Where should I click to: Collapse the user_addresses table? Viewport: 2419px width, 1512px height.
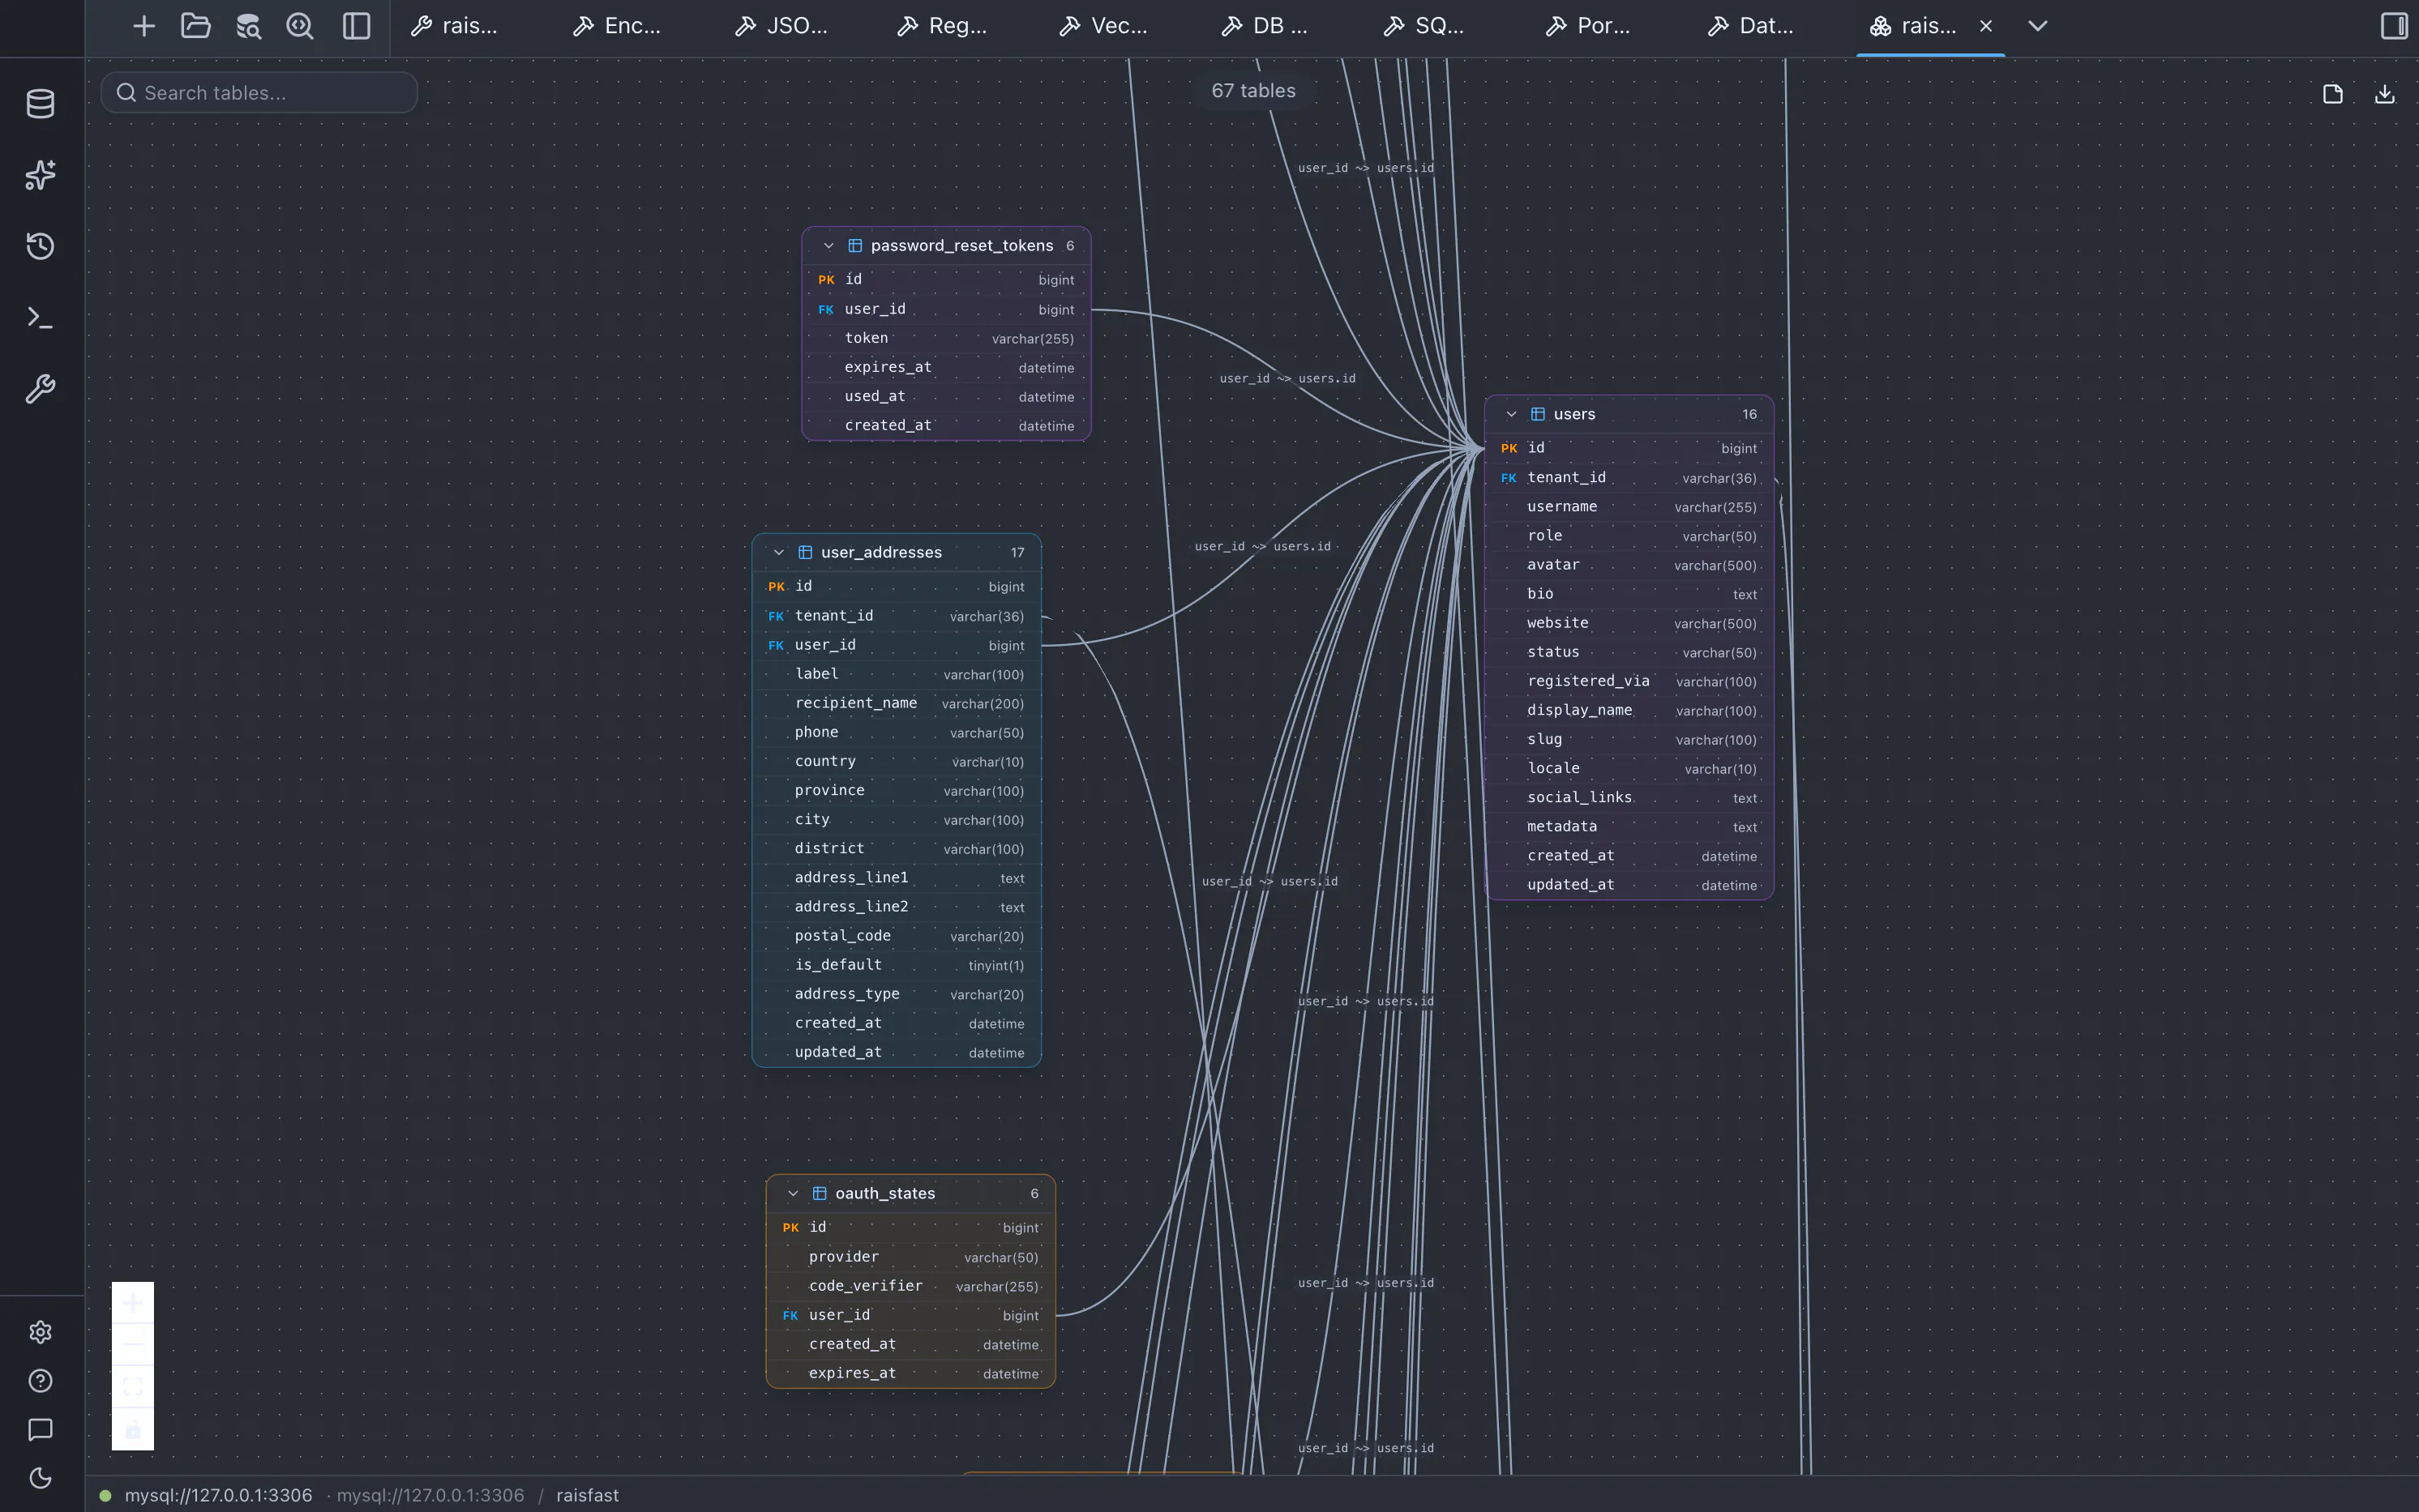(x=779, y=552)
